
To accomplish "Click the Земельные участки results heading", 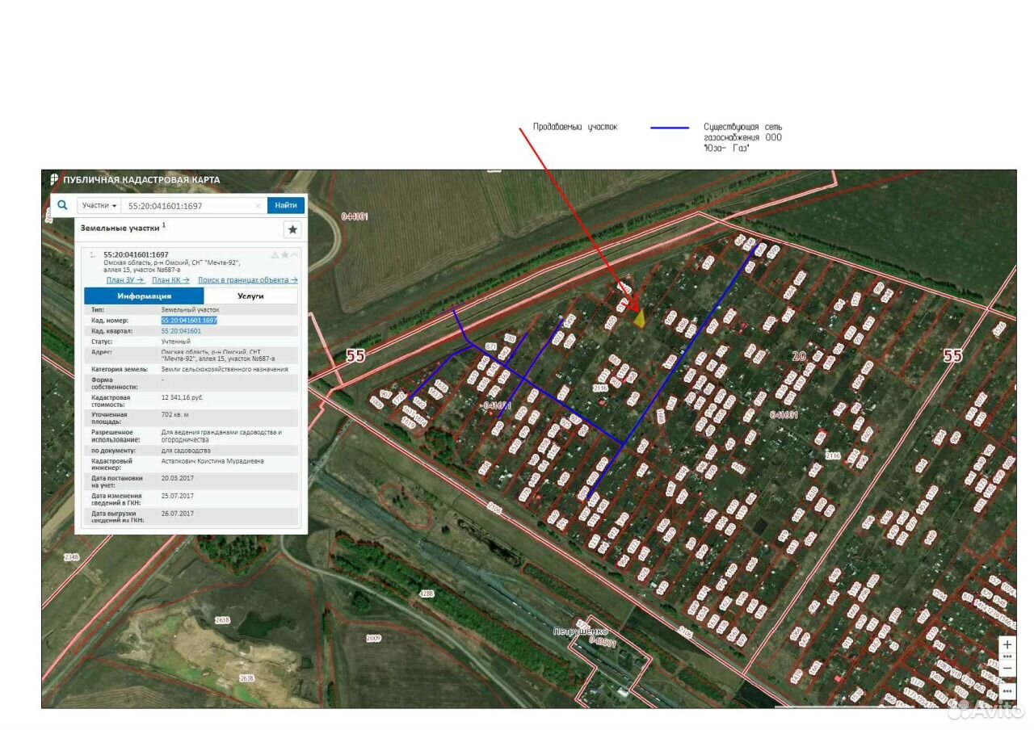I will pyautogui.click(x=120, y=229).
